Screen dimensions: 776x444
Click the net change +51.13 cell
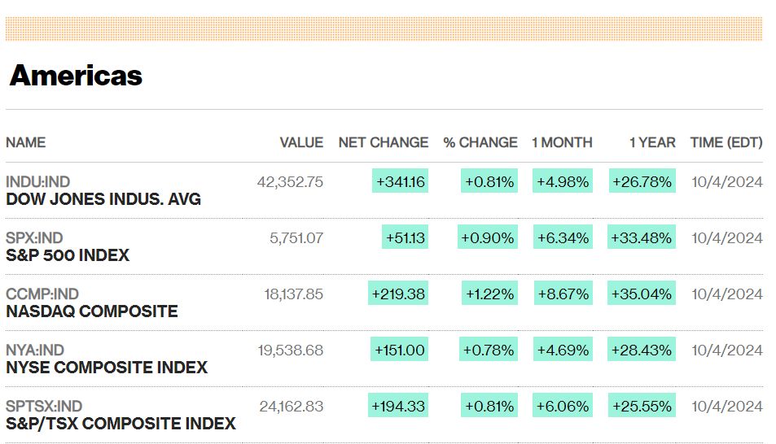[x=406, y=237]
